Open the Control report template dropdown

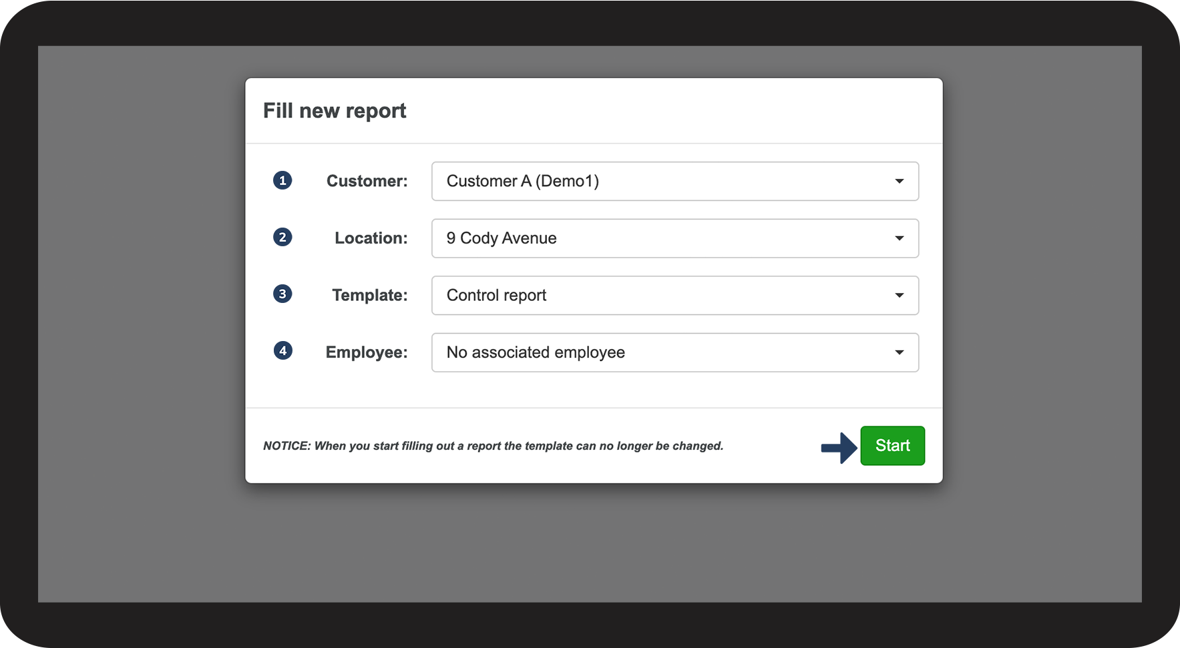coord(674,296)
